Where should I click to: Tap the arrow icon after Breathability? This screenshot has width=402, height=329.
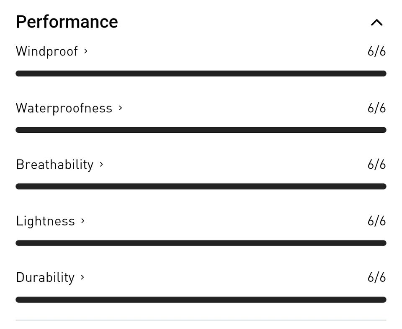[101, 164]
